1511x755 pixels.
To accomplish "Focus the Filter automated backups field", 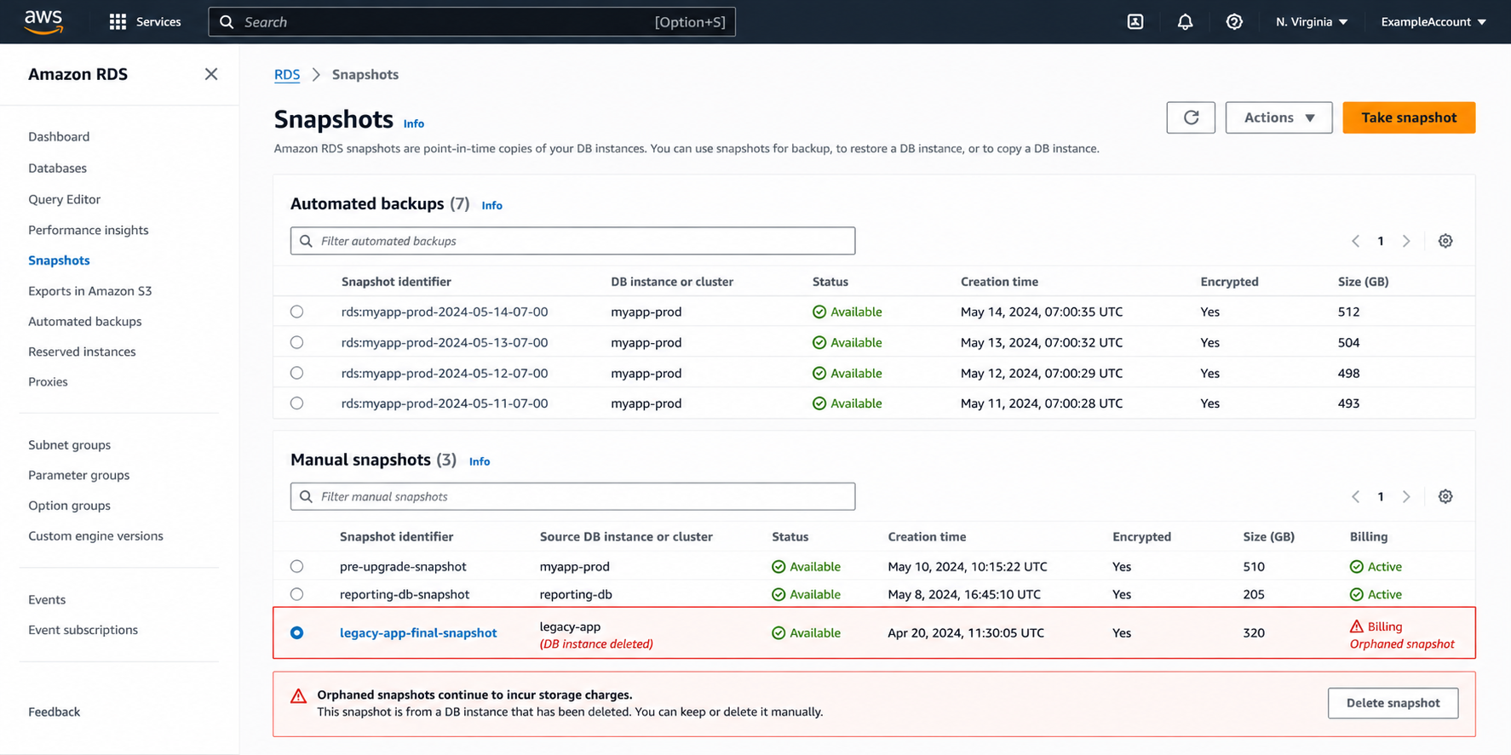I will coord(572,241).
